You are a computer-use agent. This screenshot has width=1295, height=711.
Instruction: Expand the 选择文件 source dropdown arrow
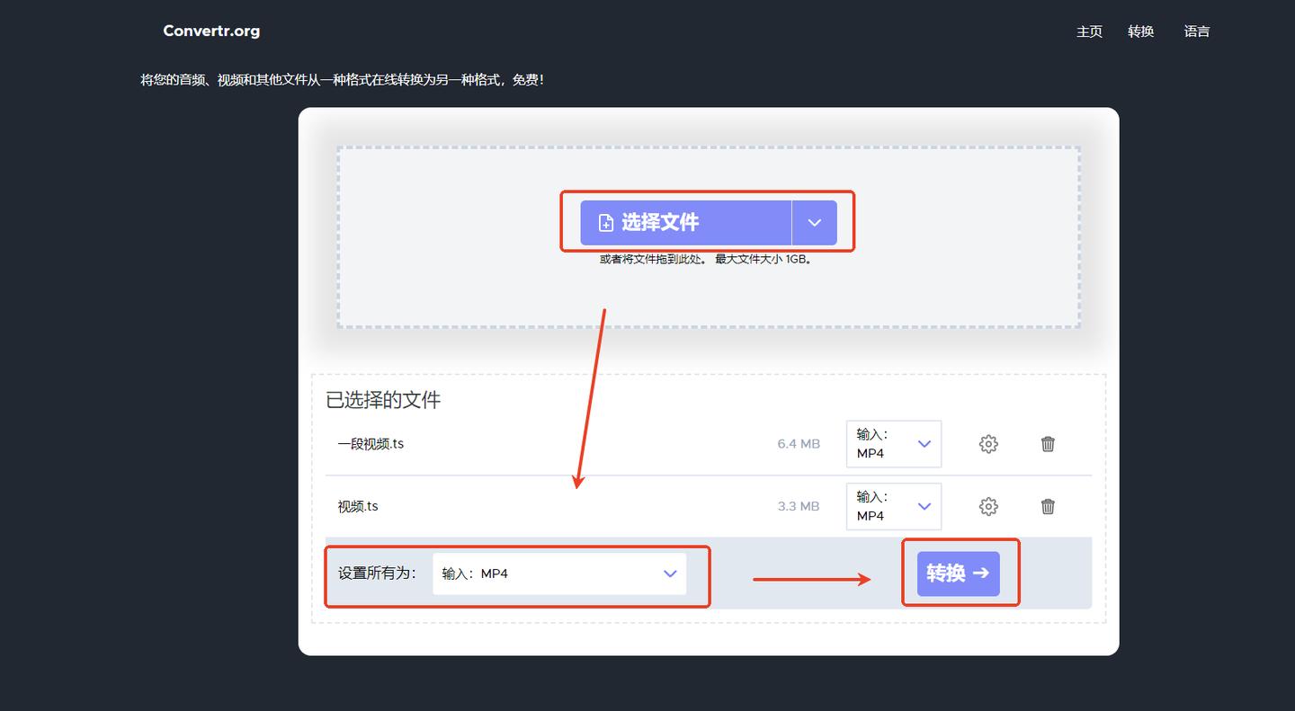click(815, 223)
